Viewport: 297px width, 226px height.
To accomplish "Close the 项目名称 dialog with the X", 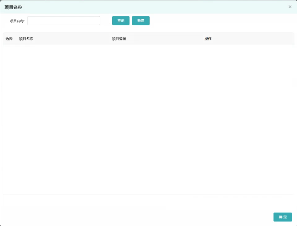I will [x=290, y=7].
